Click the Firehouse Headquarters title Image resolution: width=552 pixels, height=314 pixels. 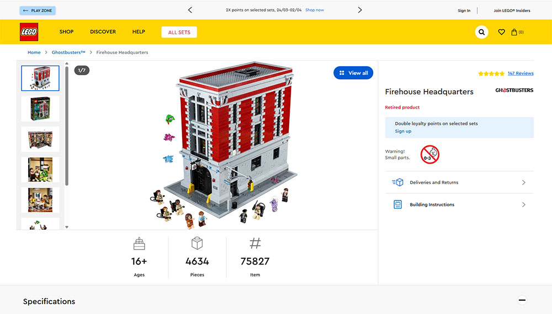coord(429,91)
